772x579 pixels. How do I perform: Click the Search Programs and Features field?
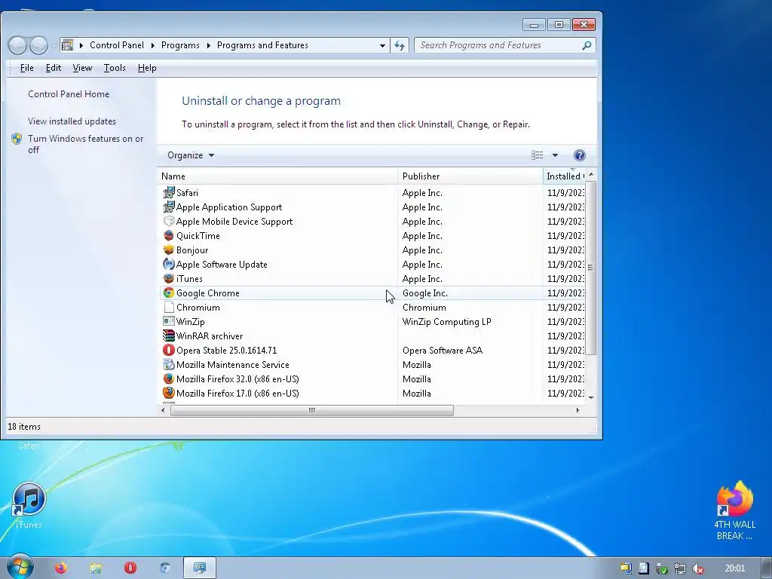498,45
